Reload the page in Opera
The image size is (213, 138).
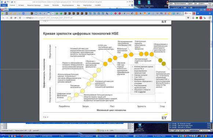tap(11, 18)
